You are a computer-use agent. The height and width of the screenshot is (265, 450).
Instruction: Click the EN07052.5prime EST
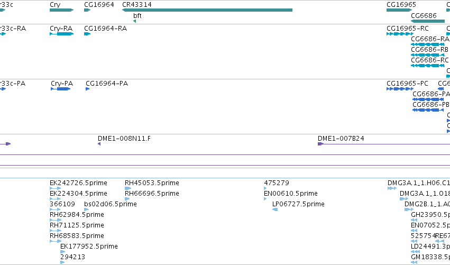click(414, 231)
